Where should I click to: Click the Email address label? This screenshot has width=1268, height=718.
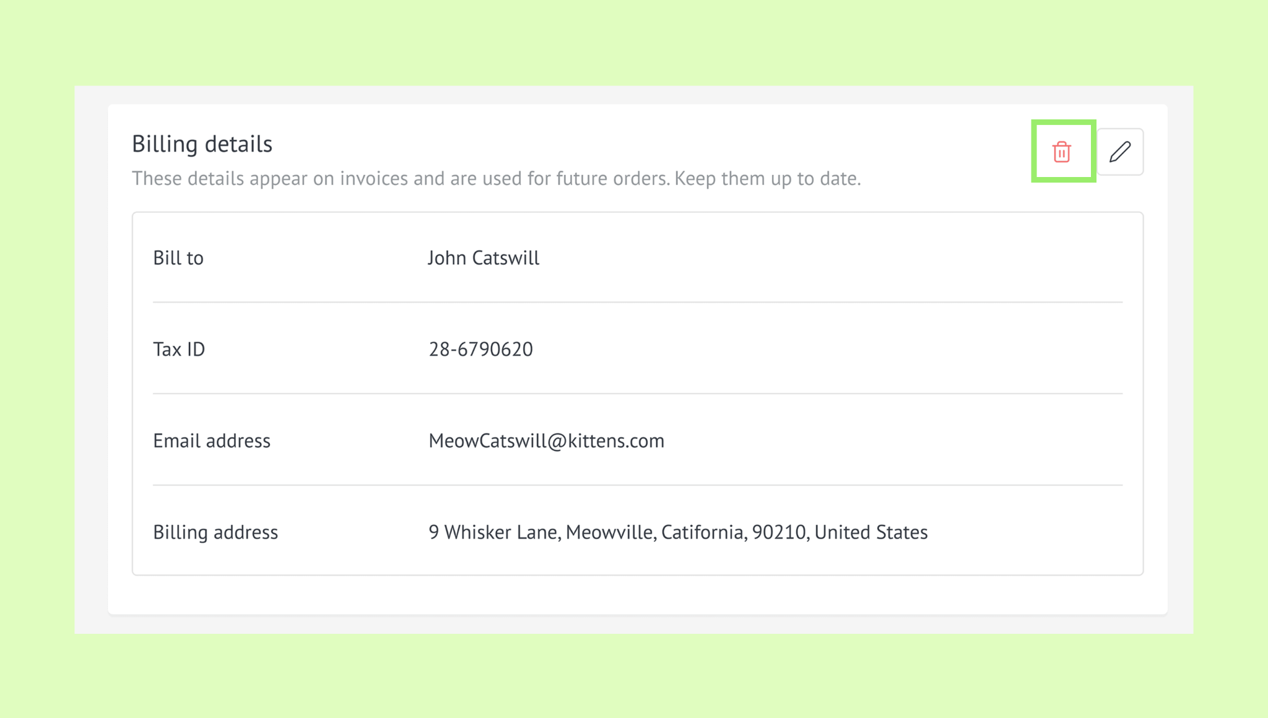tap(212, 441)
